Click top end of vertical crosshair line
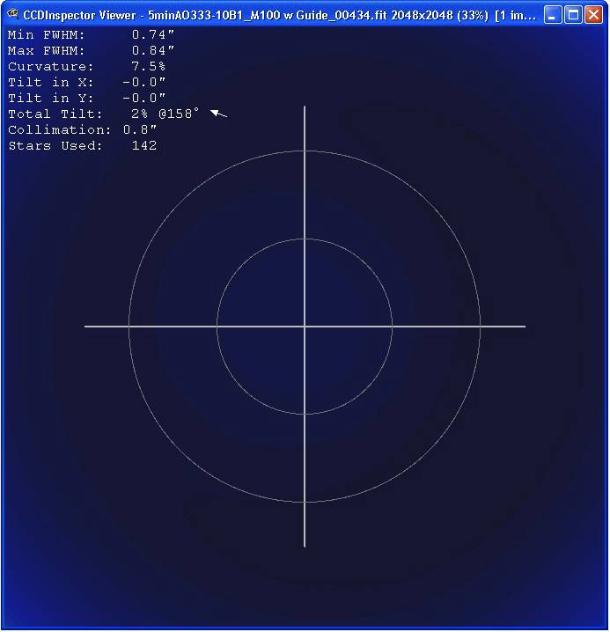The height and width of the screenshot is (632, 610). pos(305,108)
